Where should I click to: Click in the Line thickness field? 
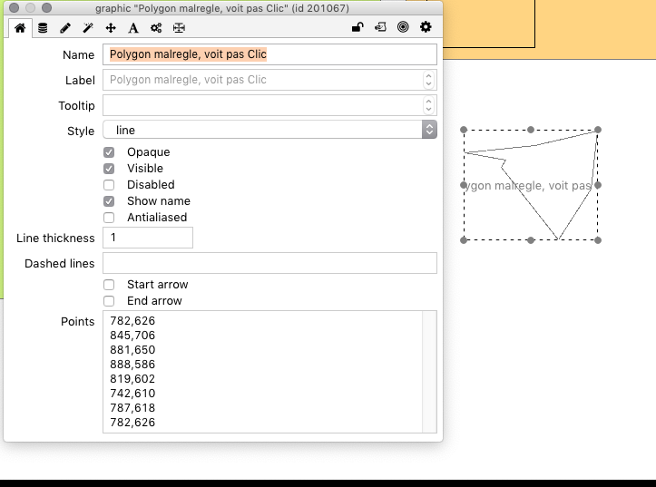coord(147,238)
